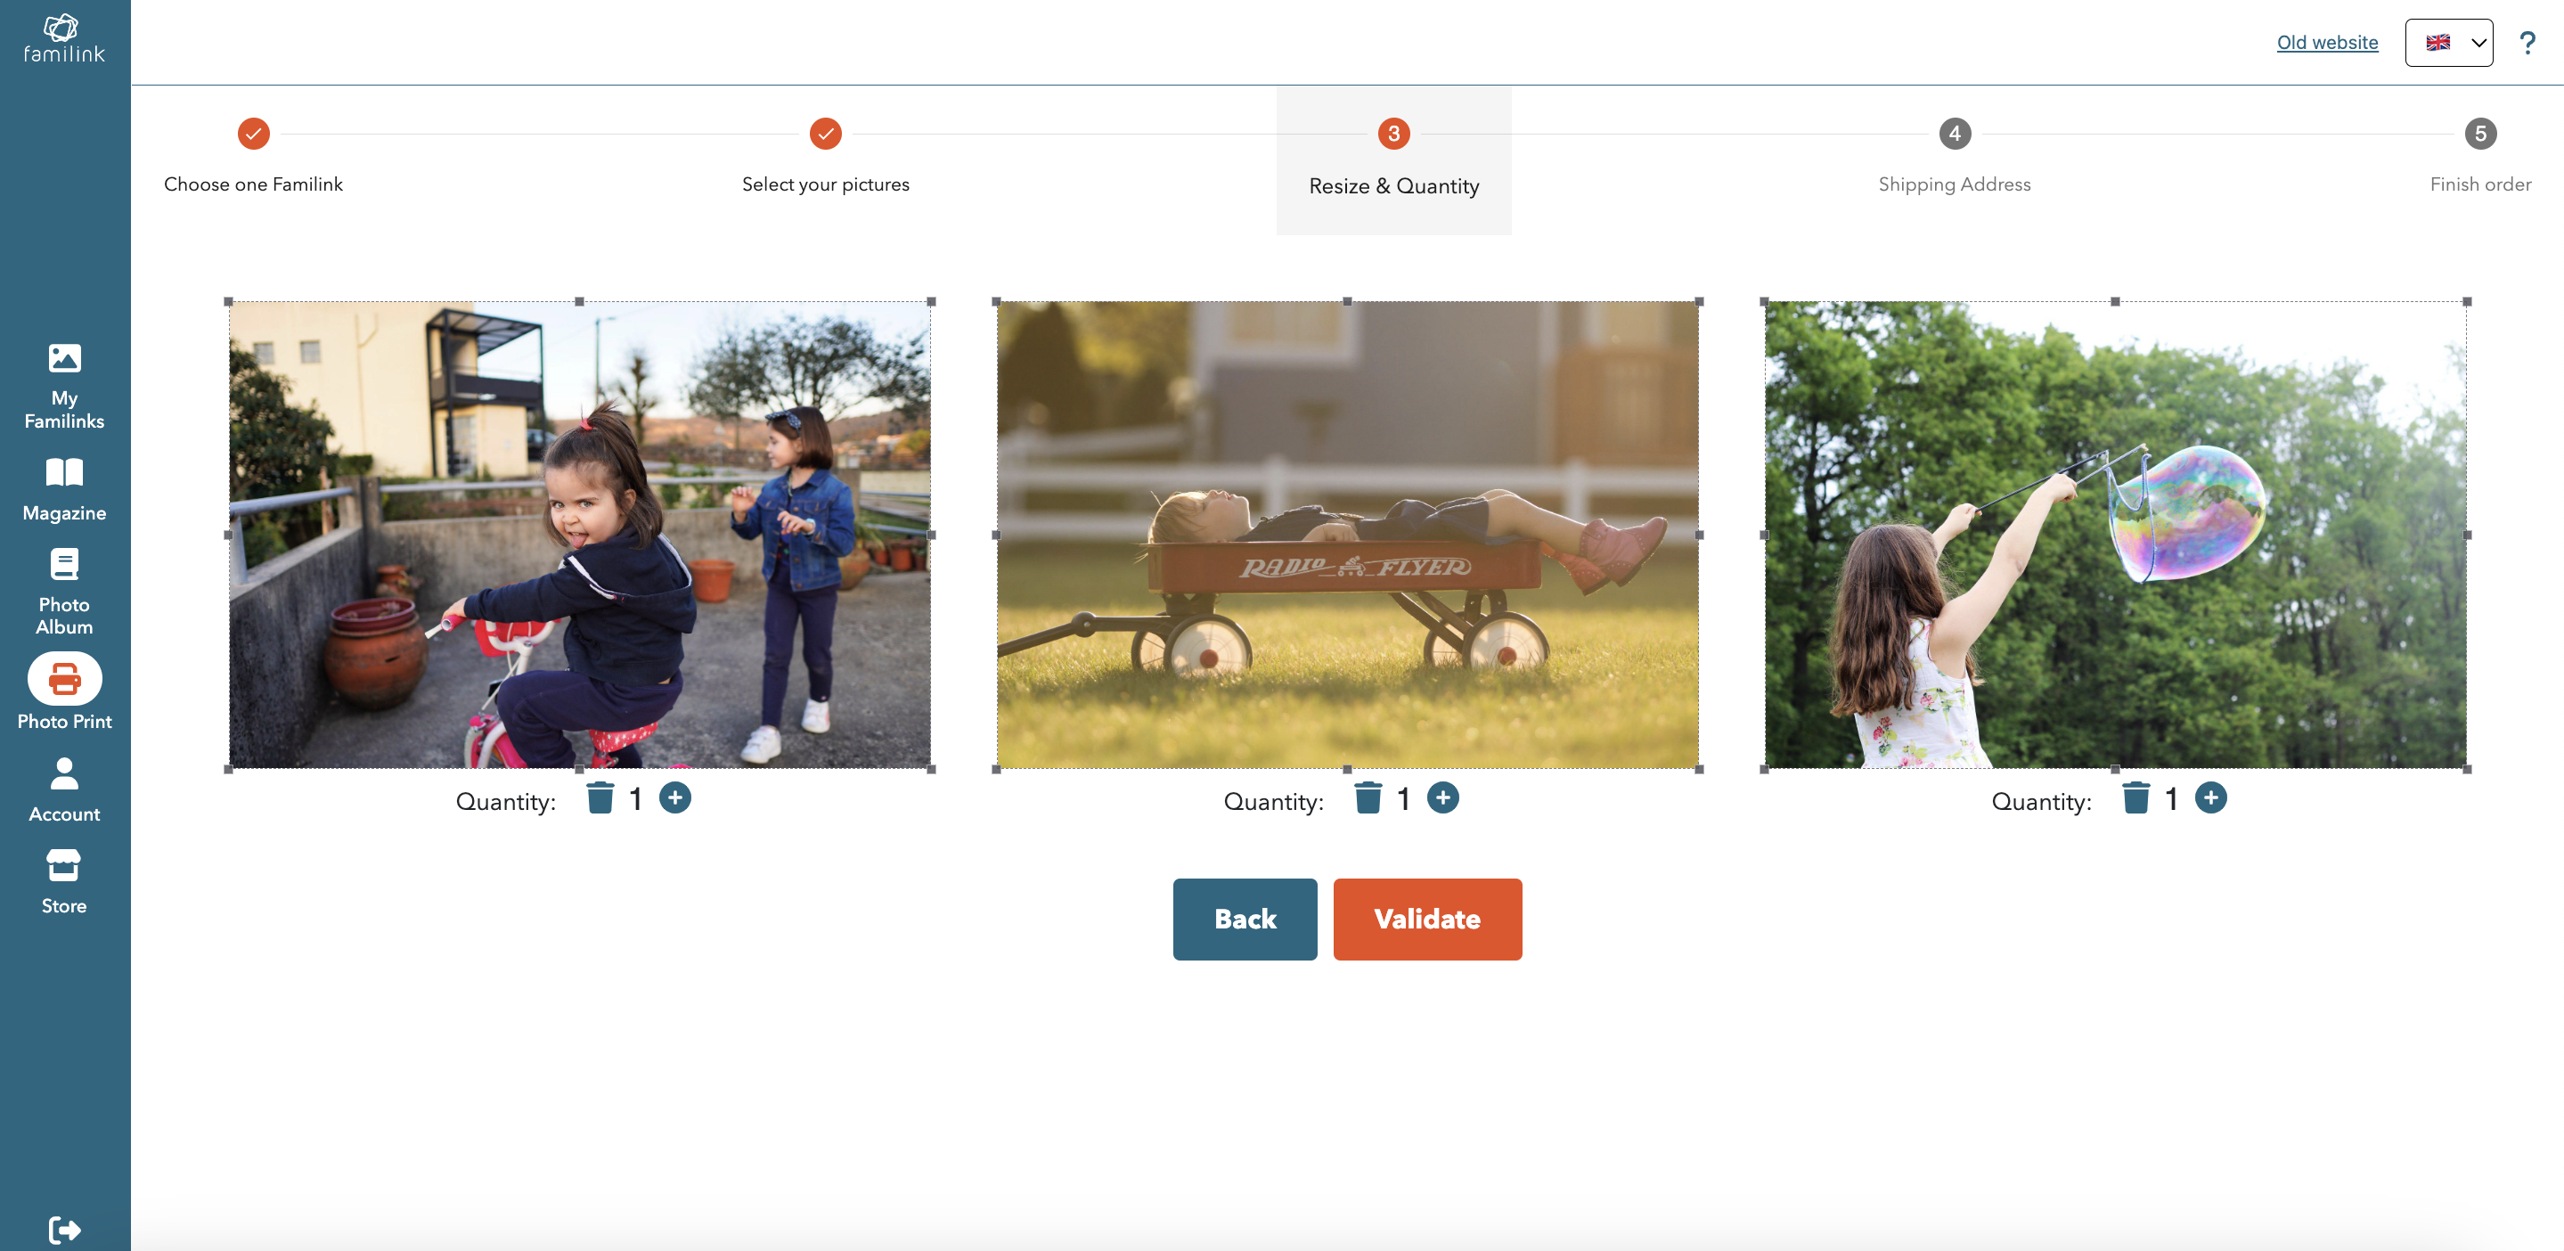Add one more copy of the bubble photo
2564x1251 pixels.
click(x=2209, y=798)
